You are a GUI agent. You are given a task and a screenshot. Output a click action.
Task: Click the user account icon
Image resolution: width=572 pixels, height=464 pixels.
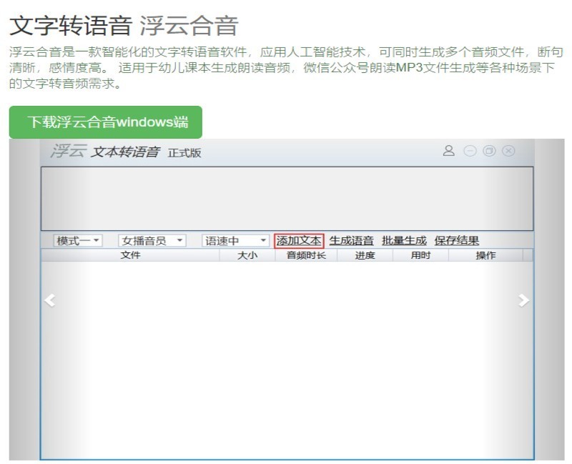449,151
